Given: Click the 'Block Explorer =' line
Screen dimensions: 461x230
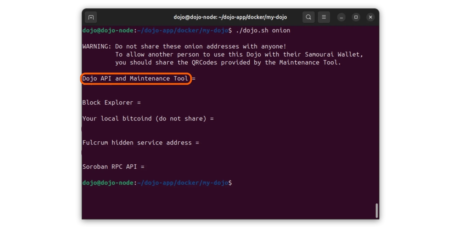Looking at the screenshot, I should [x=111, y=103].
